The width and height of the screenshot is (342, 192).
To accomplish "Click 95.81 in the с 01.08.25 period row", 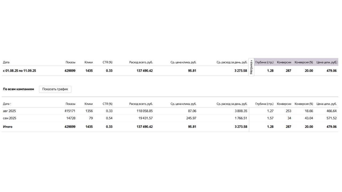I will click(192, 71).
